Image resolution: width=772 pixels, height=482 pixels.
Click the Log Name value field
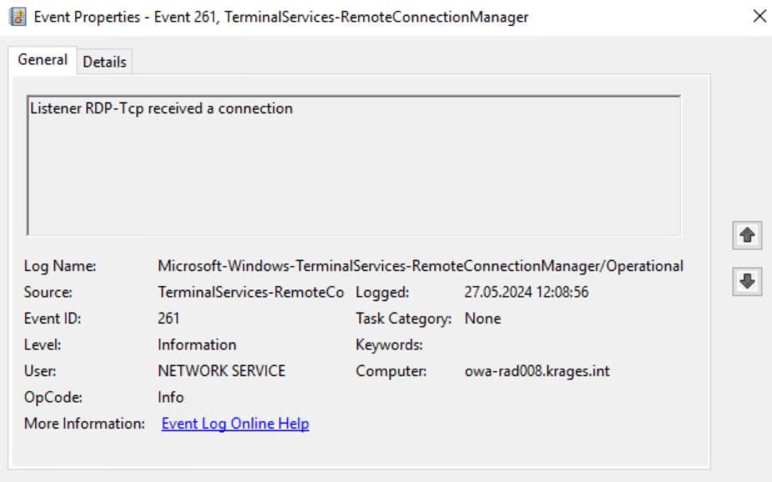point(420,267)
